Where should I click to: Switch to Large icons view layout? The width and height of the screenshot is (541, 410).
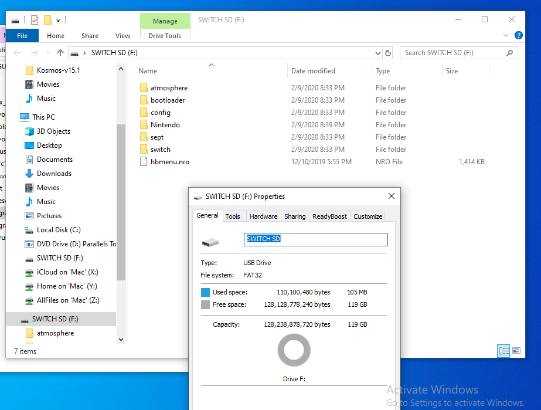point(516,351)
